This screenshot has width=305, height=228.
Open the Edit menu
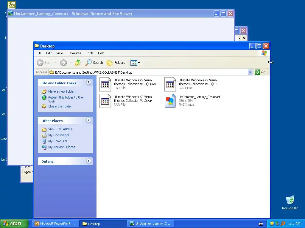pyautogui.click(x=49, y=53)
